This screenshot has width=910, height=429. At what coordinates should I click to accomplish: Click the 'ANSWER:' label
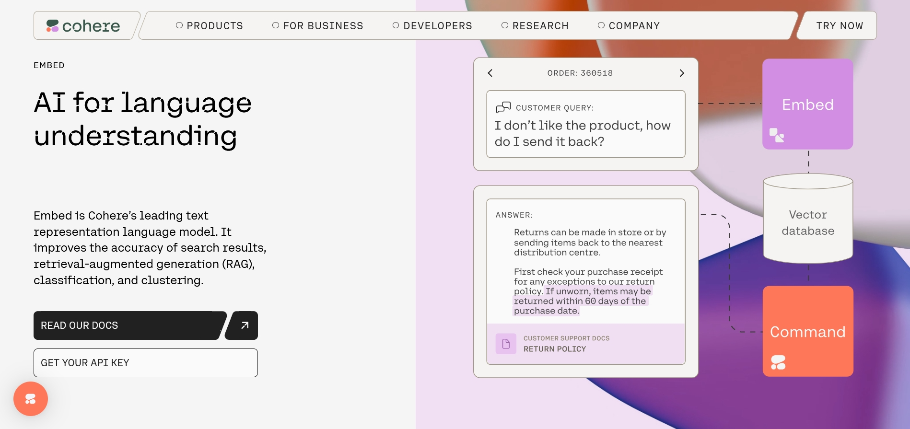tap(514, 215)
